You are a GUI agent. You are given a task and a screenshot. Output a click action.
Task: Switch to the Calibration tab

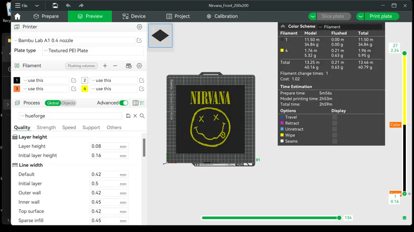pyautogui.click(x=222, y=17)
